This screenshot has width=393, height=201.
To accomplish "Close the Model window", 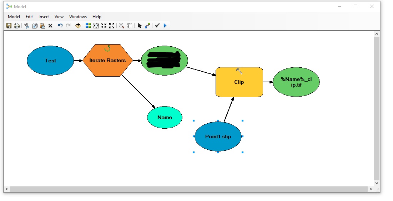I will click(372, 6).
